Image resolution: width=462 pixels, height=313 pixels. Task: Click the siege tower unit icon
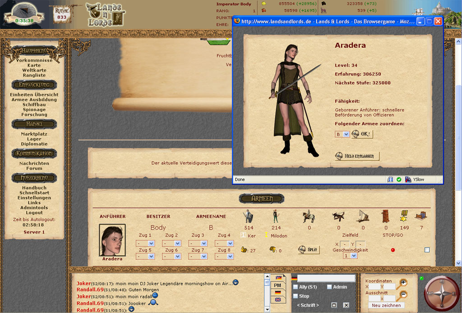point(385,216)
